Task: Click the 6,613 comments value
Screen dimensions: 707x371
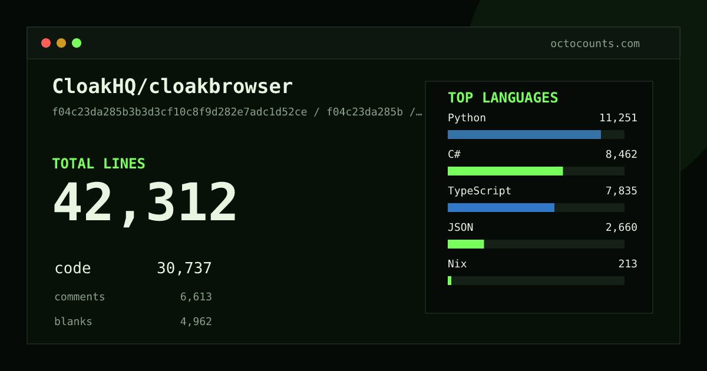Action: coord(196,297)
